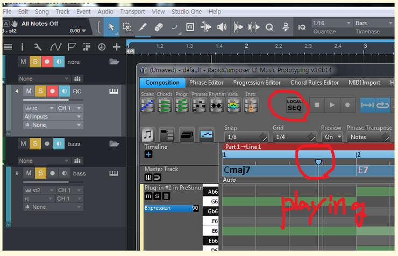The height and width of the screenshot is (256, 398).
Task: Open the Instr. guitar instruments icon
Action: pos(251,105)
